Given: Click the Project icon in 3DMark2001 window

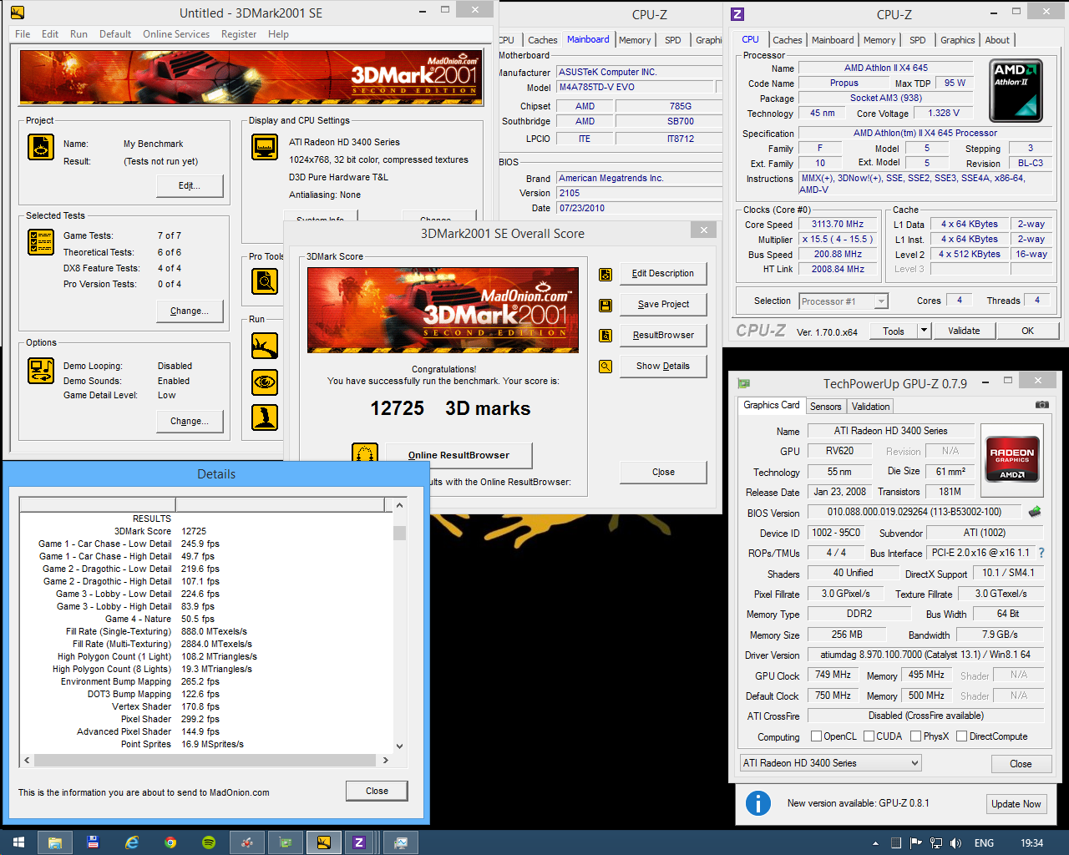Looking at the screenshot, I should pyautogui.click(x=41, y=147).
